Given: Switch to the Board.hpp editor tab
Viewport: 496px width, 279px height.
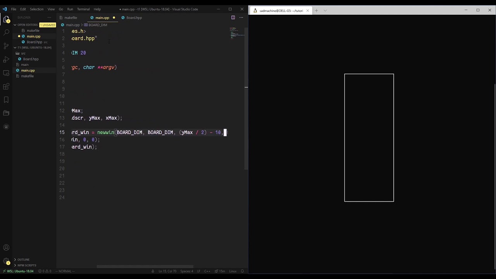Looking at the screenshot, I should 132,17.
